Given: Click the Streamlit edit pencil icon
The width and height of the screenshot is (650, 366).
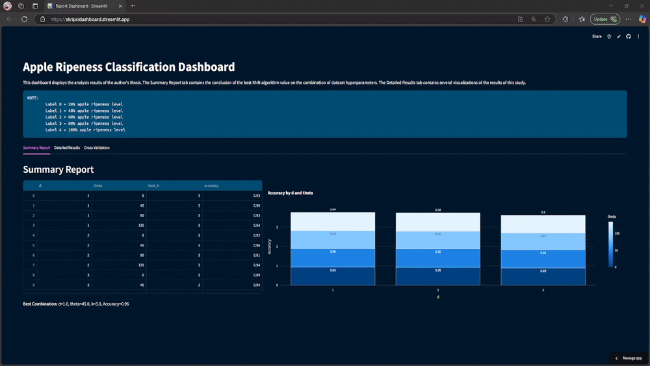Looking at the screenshot, I should click(619, 36).
